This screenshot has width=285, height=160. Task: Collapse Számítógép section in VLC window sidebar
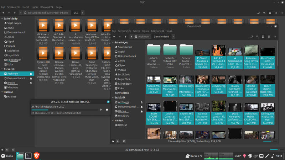(2, 18)
